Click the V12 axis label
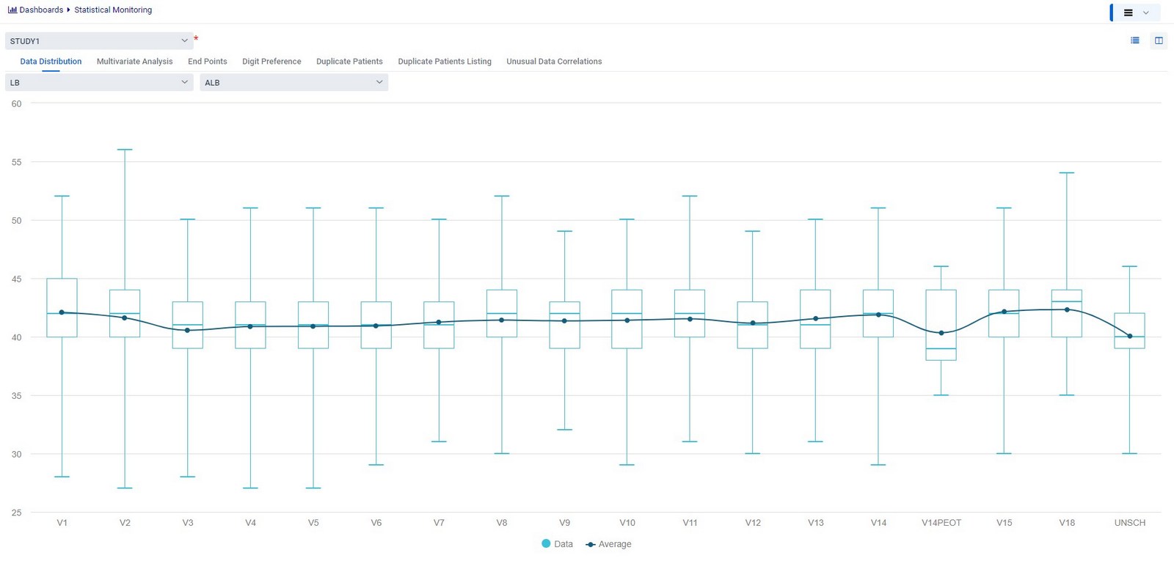The height and width of the screenshot is (561, 1174). [x=753, y=523]
